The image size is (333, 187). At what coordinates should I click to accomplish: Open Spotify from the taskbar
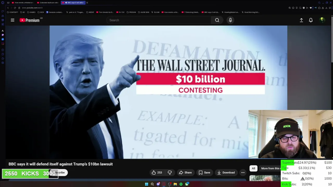pos(181,184)
